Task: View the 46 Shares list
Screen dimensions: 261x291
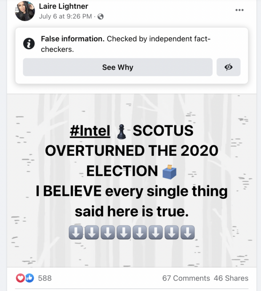Action: (231, 278)
